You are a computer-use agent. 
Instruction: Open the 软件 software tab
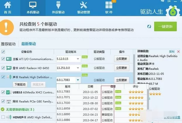click(109, 8)
